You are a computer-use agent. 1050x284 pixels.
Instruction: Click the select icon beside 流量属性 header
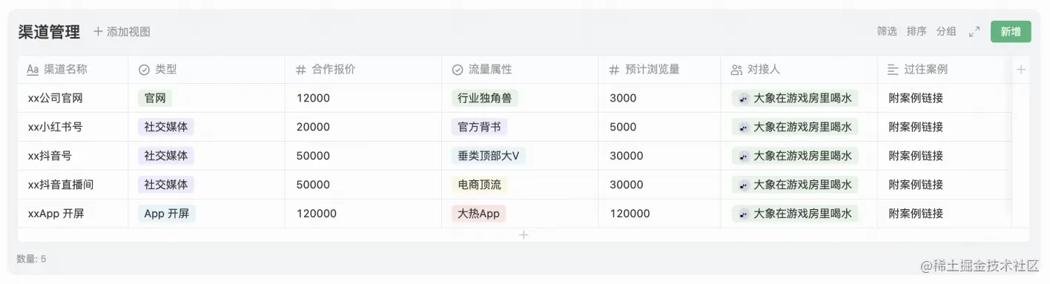coord(458,70)
